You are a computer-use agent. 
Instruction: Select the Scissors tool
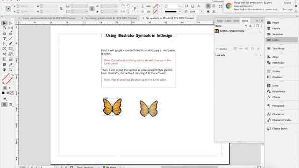pyautogui.click(x=4, y=54)
